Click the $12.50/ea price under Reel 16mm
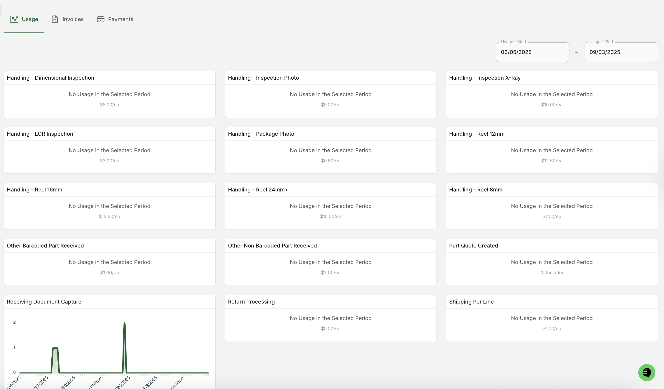Image resolution: width=664 pixels, height=389 pixels. [109, 216]
